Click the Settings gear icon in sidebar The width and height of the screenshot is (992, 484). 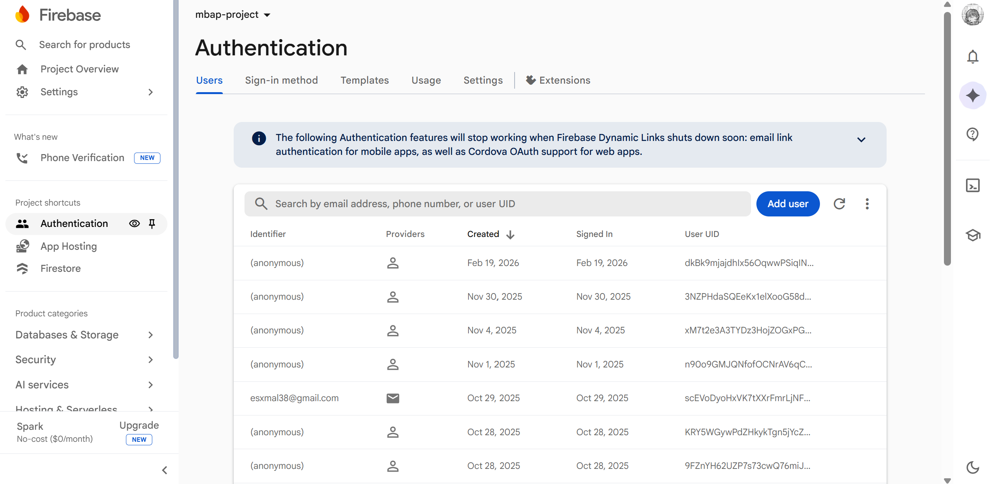pos(22,92)
